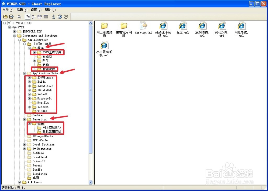Select the 腾讯软件 folder in tree
268x191 pixels.
[49, 69]
